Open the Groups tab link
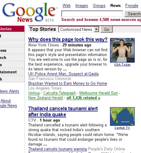 (x=99, y=5)
